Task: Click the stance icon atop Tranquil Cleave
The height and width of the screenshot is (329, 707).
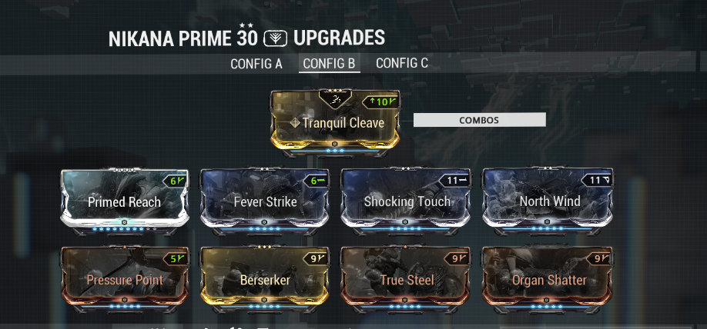Action: pos(335,100)
